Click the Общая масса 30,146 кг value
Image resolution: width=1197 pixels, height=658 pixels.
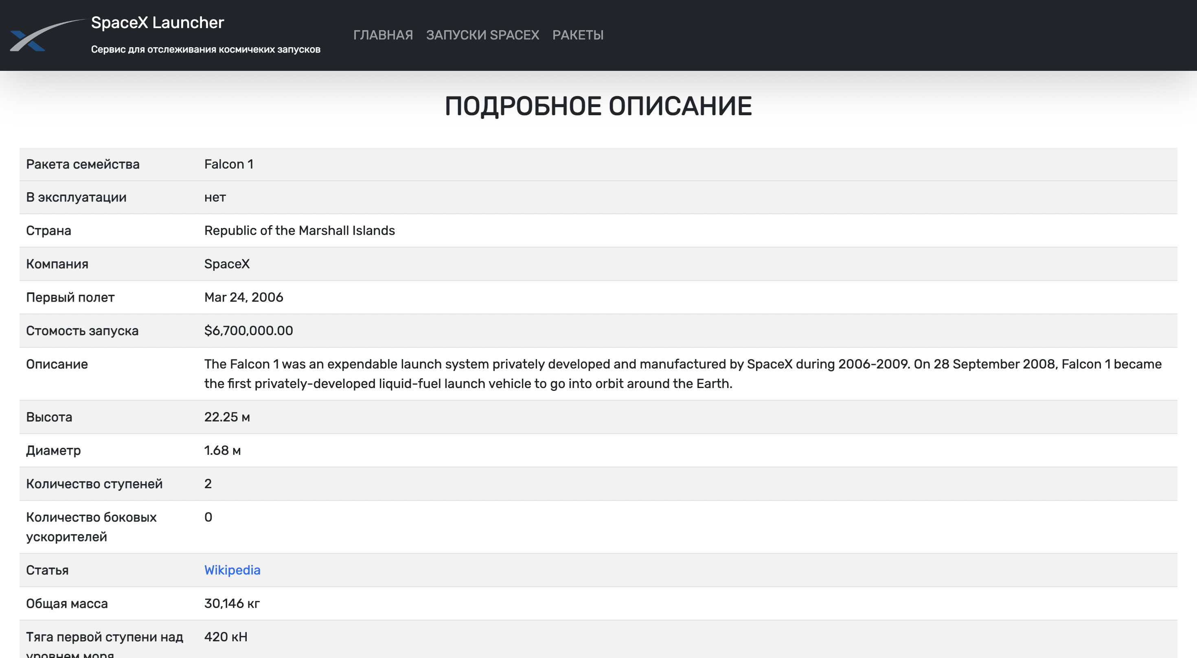click(x=232, y=603)
